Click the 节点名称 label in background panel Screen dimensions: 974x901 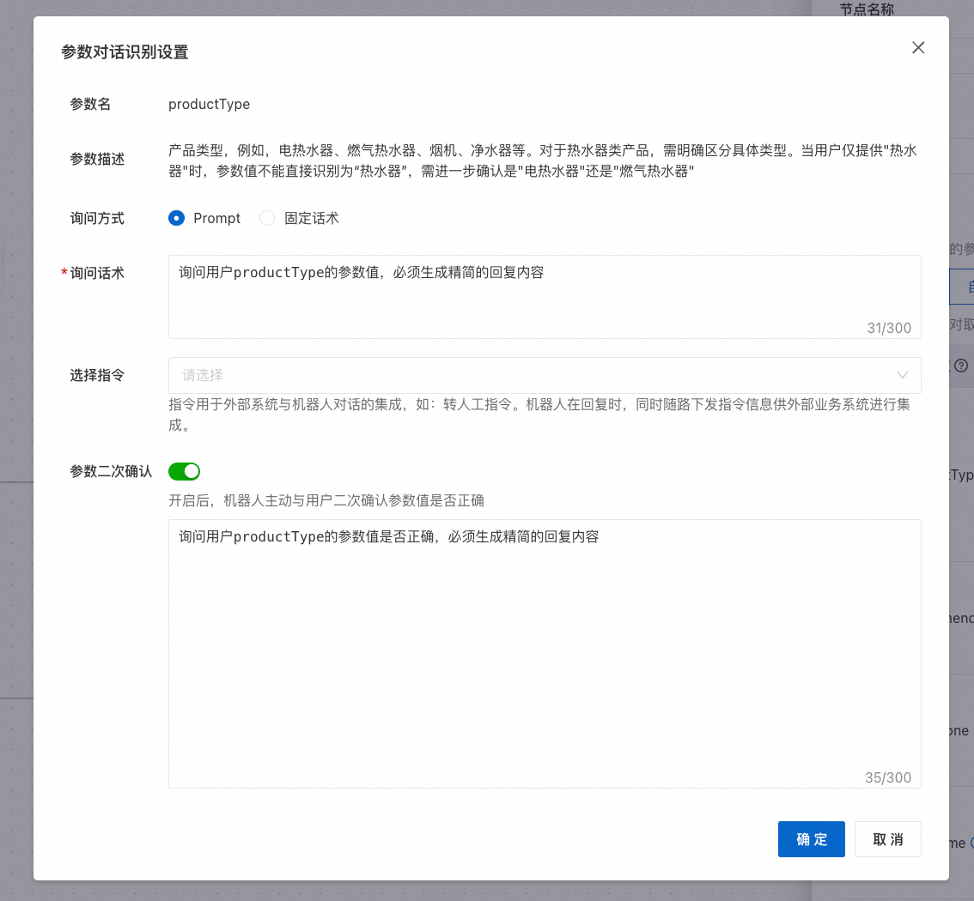[x=867, y=9]
